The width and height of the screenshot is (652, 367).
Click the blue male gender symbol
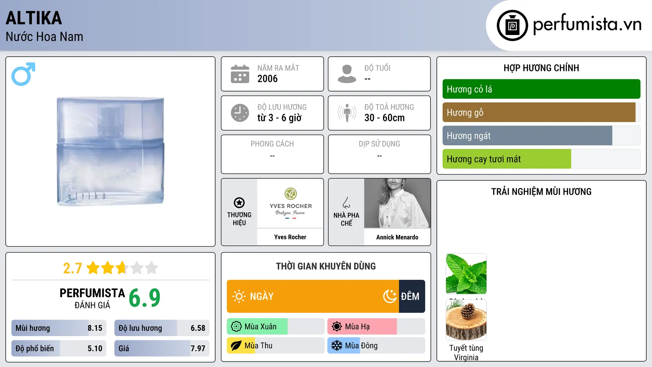[x=23, y=74]
